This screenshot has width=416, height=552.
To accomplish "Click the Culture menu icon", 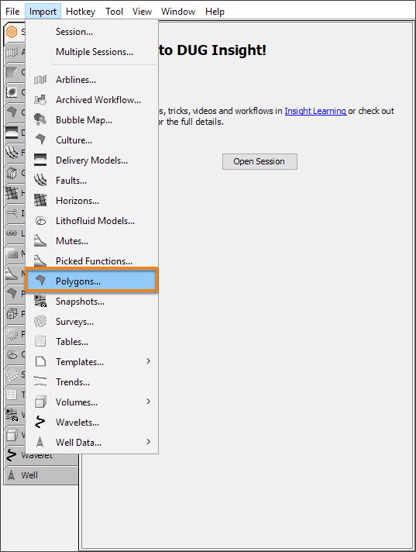I will click(x=40, y=140).
